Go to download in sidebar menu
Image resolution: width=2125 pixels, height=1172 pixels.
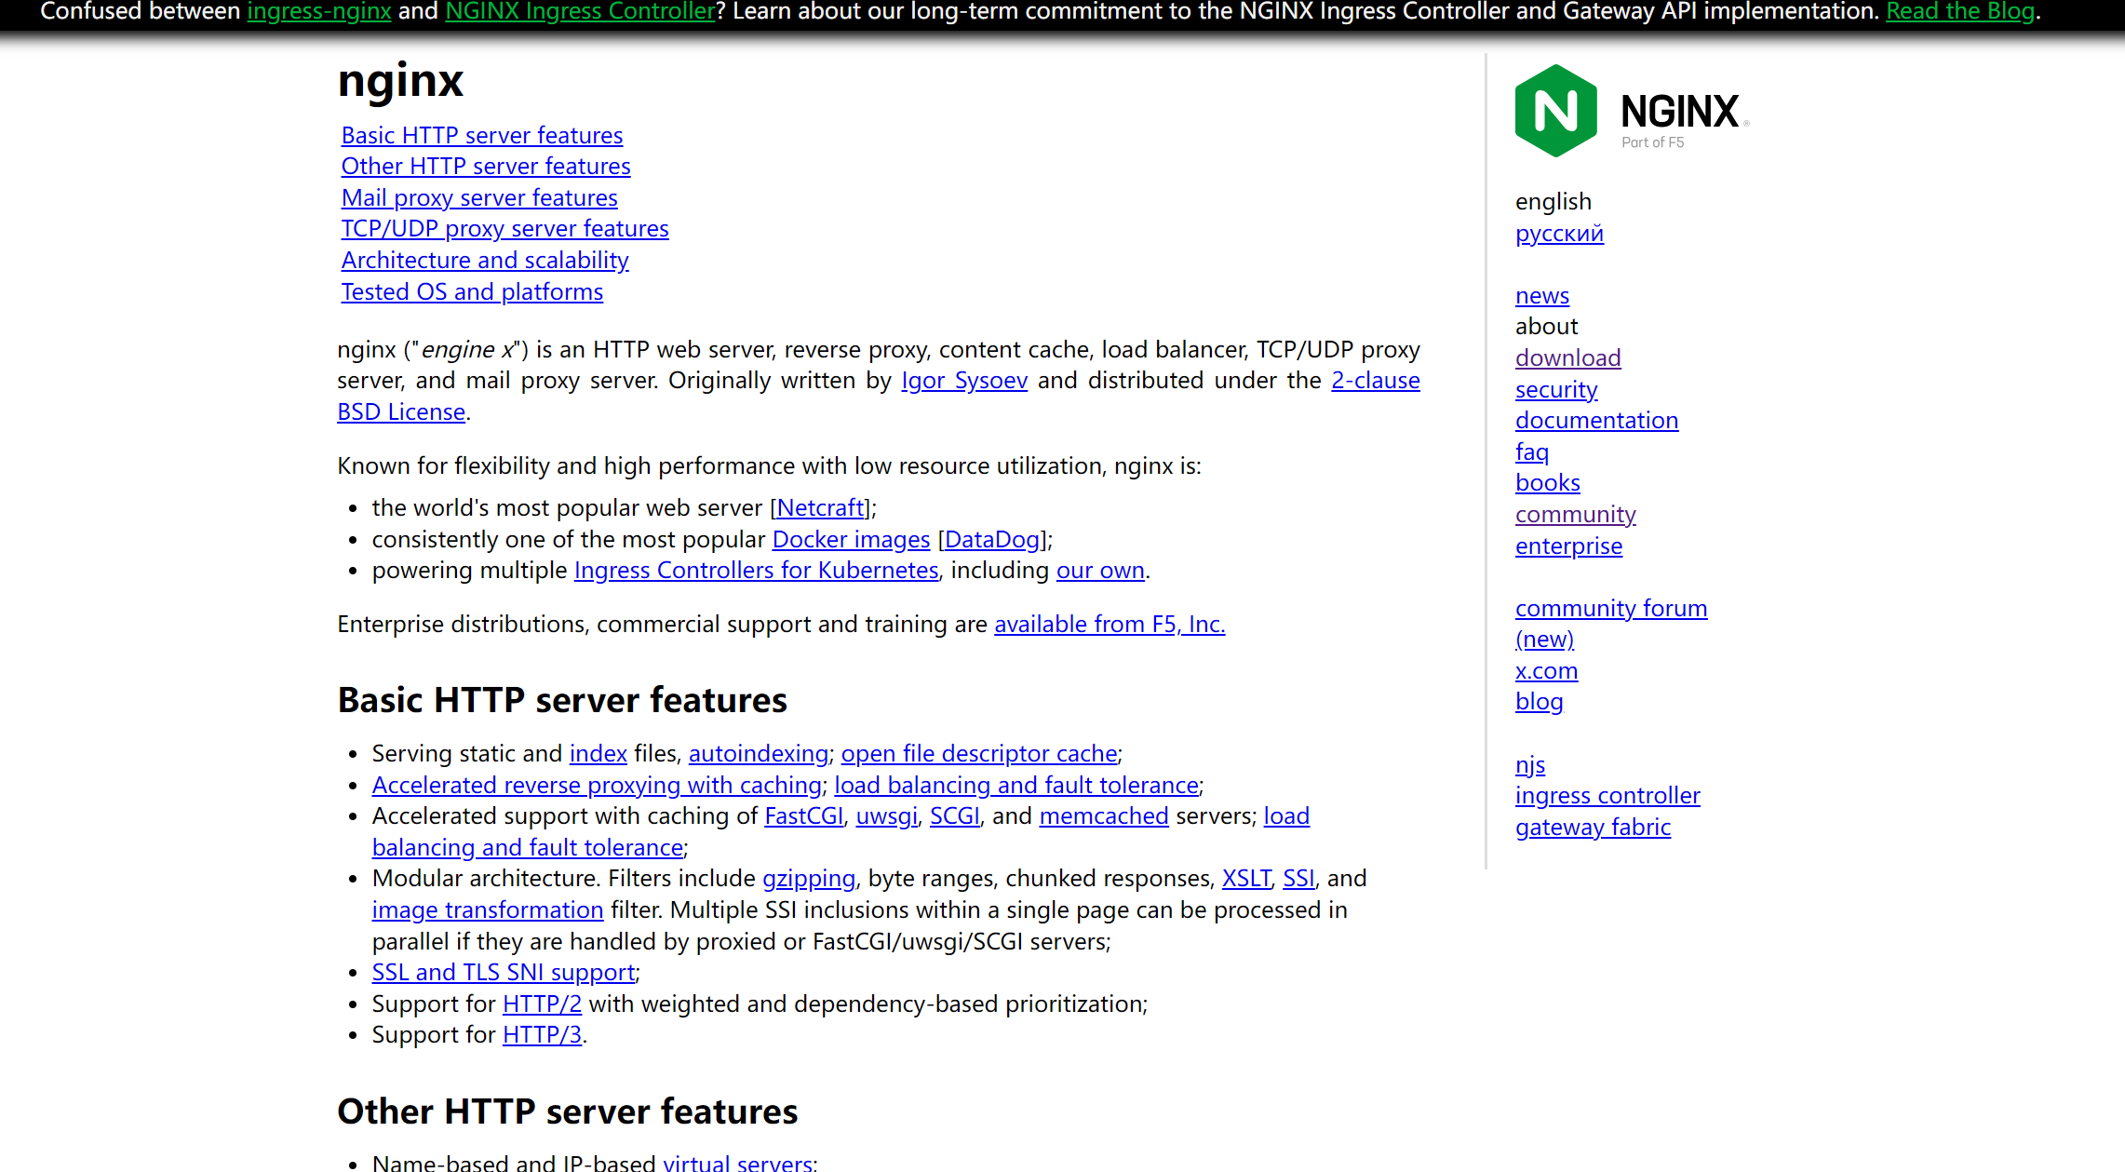point(1567,357)
